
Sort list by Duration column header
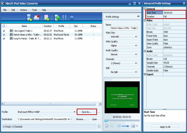tap(48, 26)
